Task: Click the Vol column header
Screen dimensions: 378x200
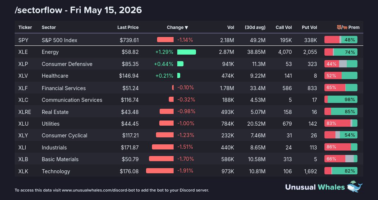Action: click(231, 27)
